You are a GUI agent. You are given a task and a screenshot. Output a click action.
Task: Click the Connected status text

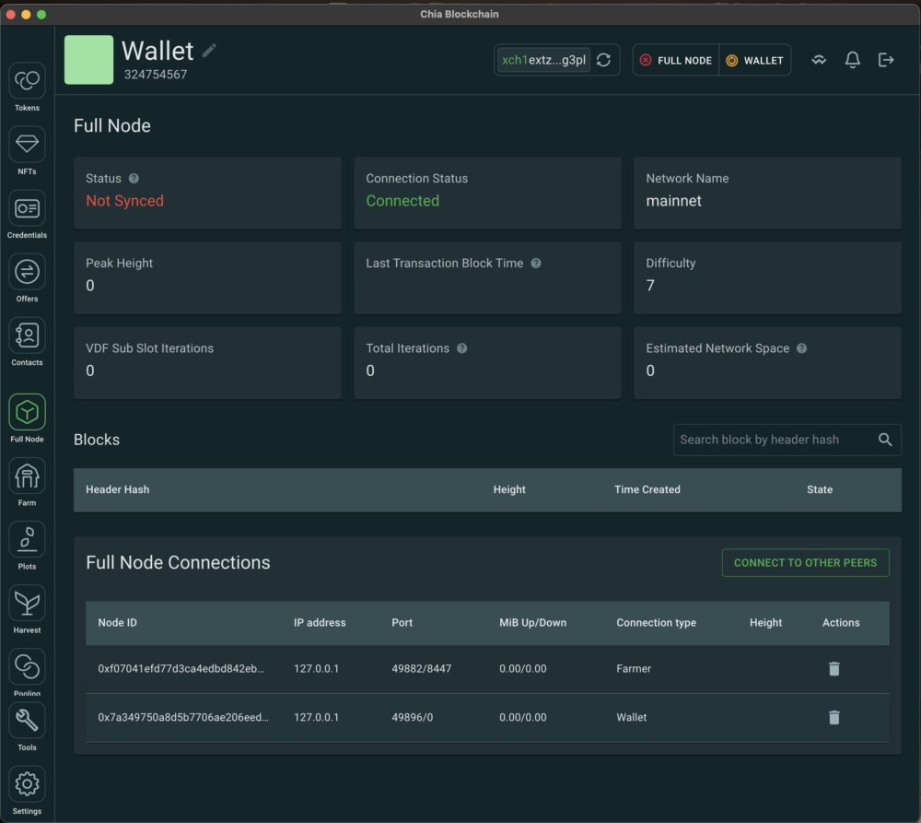402,201
